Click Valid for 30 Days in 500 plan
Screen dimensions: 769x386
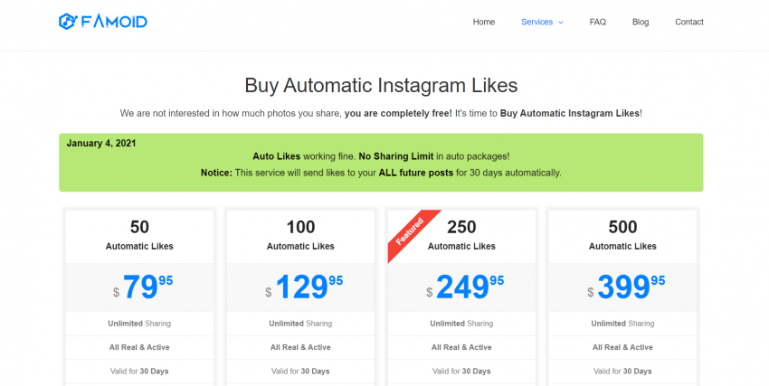[x=622, y=372]
